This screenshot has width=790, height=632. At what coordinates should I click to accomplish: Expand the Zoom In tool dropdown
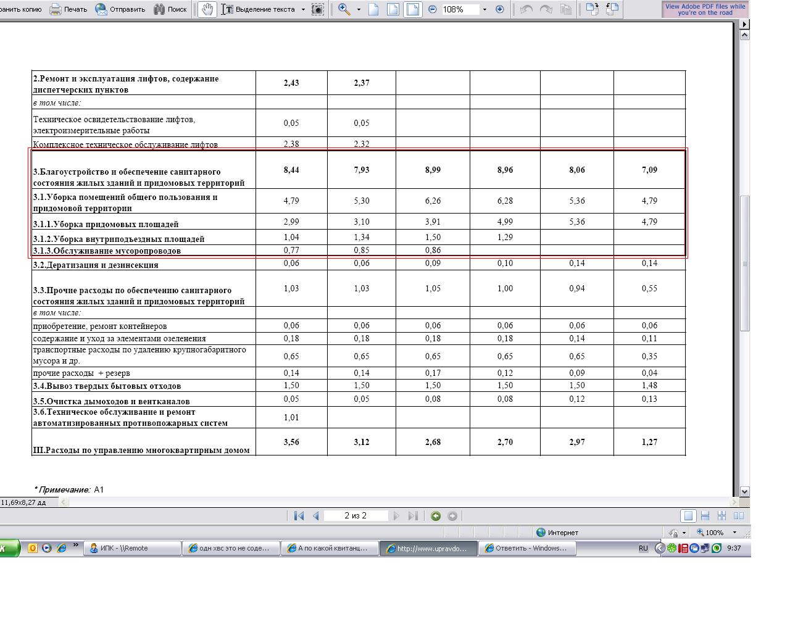359,9
